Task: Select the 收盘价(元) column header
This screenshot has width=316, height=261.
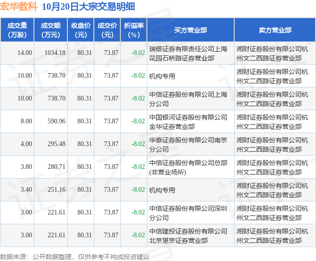Action: pyautogui.click(x=80, y=30)
